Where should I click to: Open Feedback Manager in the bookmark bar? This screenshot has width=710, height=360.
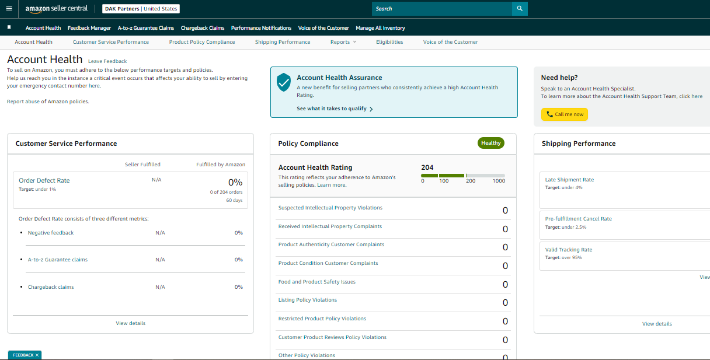[89, 28]
